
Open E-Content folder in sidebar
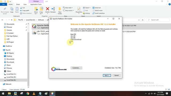10,33
